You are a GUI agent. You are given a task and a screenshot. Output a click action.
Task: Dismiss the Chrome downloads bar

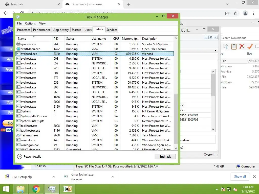pyautogui.click(x=254, y=177)
